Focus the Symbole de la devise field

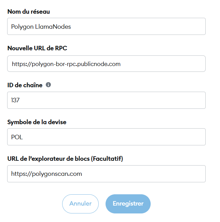coord(106,137)
